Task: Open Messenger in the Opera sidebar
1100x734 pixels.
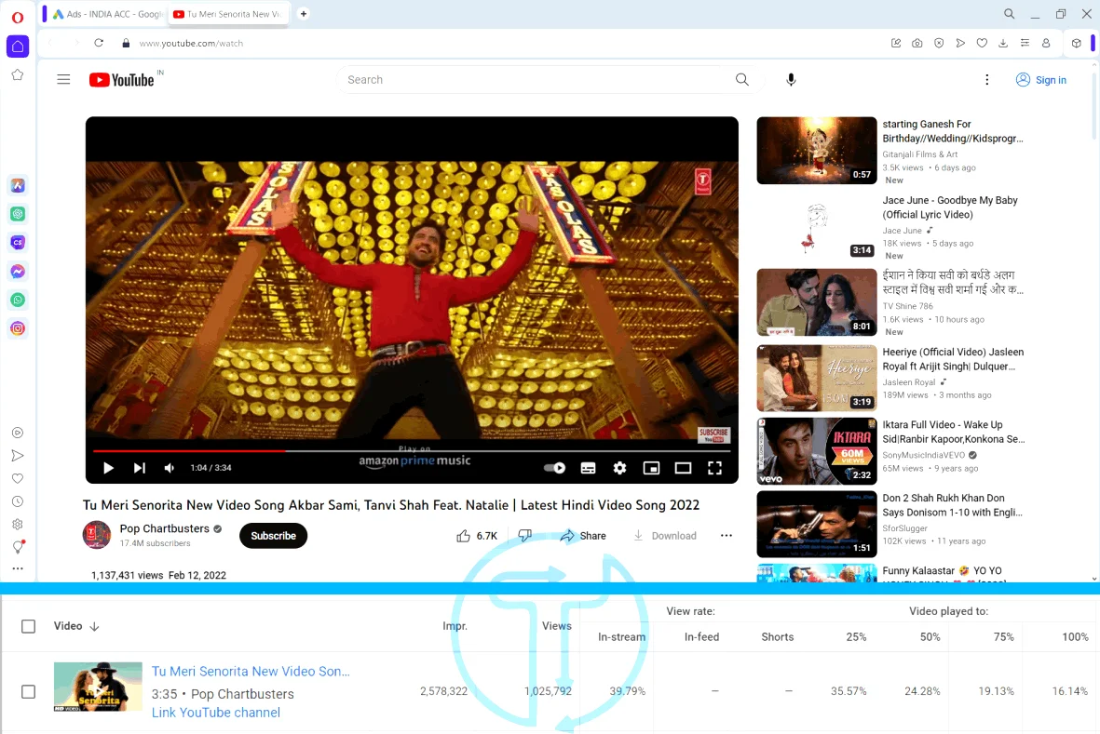Action: (18, 271)
